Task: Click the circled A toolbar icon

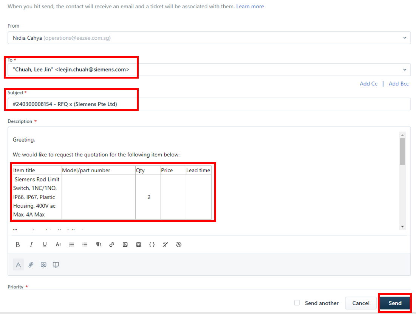Action: tap(179, 244)
